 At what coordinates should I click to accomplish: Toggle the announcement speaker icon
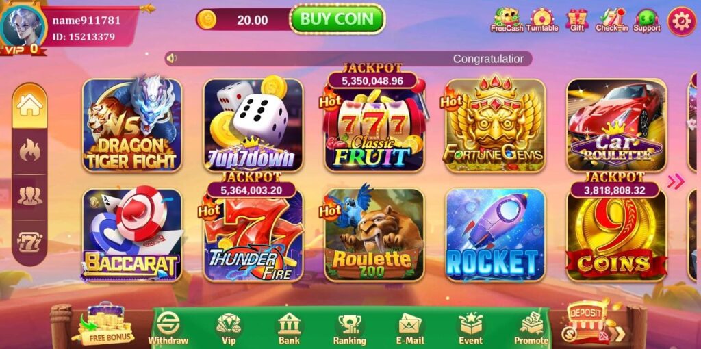point(171,59)
